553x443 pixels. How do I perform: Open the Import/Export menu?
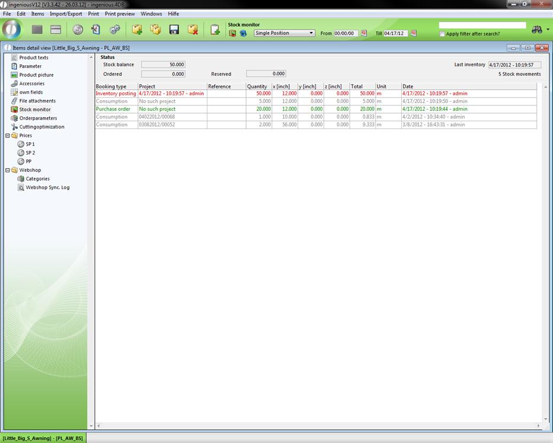coord(66,14)
